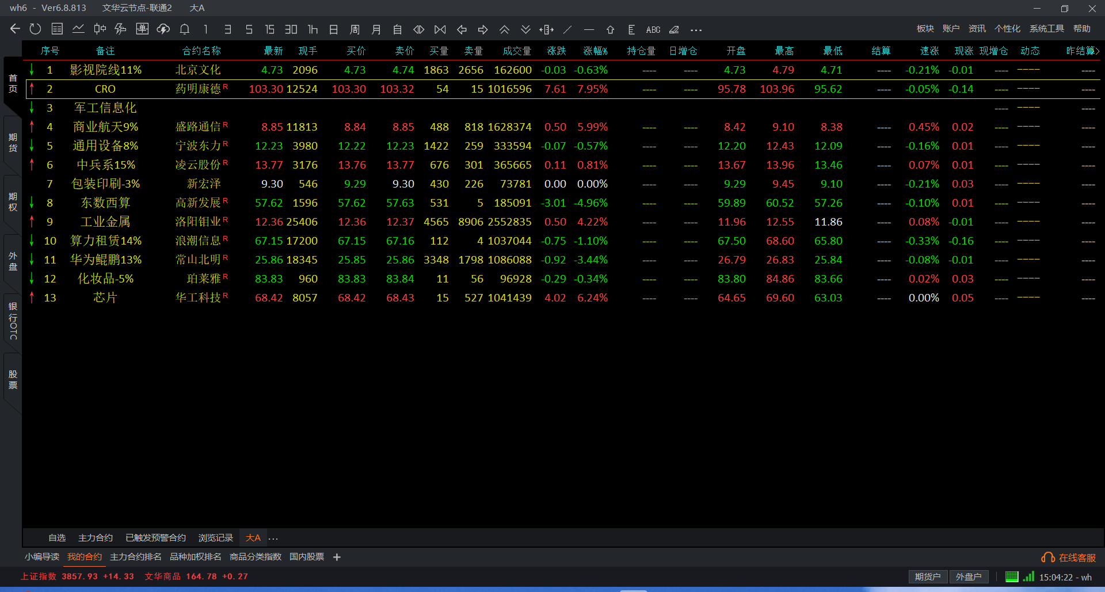This screenshot has width=1105, height=592.
Task: Select the diagonal line drawing tool
Action: pyautogui.click(x=567, y=29)
